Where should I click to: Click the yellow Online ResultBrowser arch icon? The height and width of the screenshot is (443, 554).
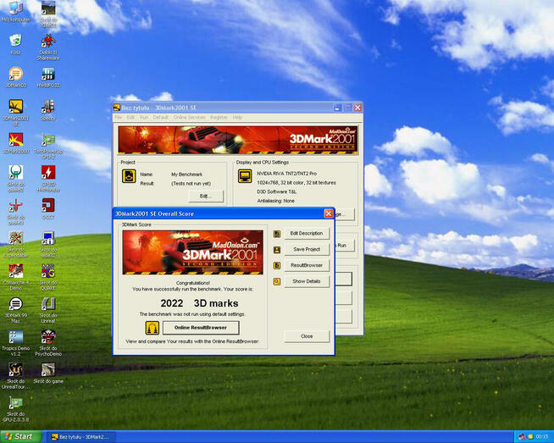(x=152, y=328)
